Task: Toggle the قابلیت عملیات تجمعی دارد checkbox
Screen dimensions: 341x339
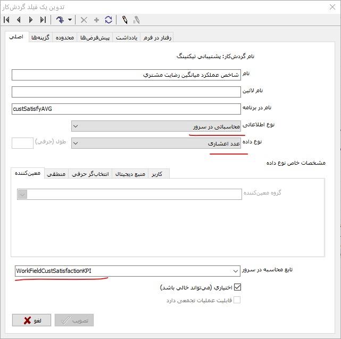Action: [237, 300]
